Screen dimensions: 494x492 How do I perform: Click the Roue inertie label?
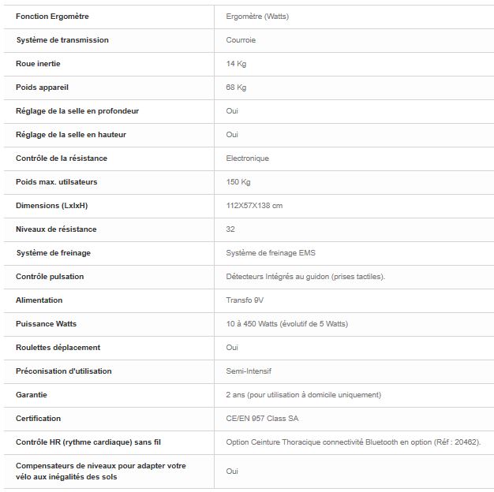coord(38,64)
